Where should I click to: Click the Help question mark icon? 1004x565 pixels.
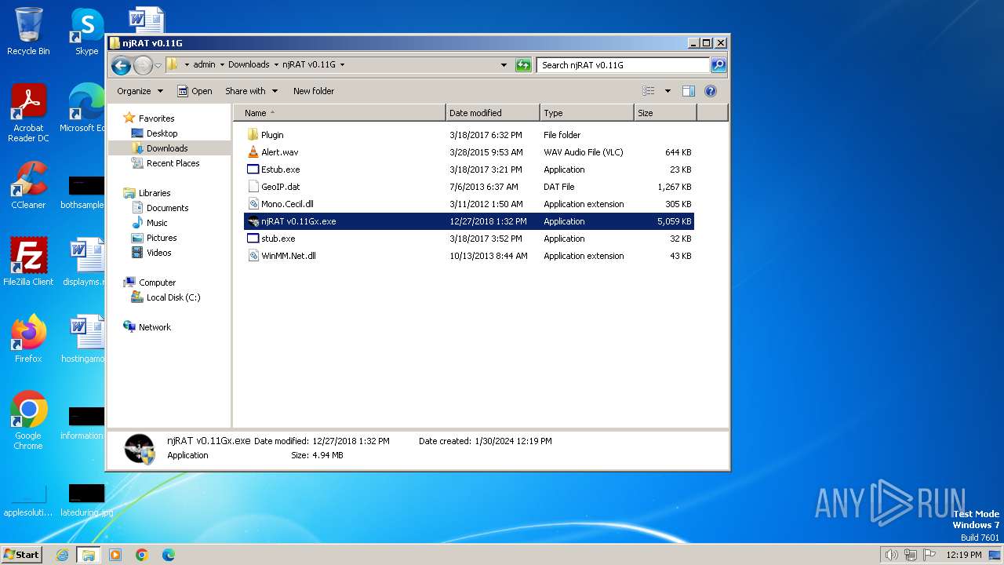point(711,91)
